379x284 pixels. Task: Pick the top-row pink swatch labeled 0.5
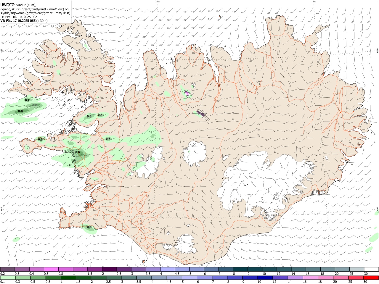point(51,269)
